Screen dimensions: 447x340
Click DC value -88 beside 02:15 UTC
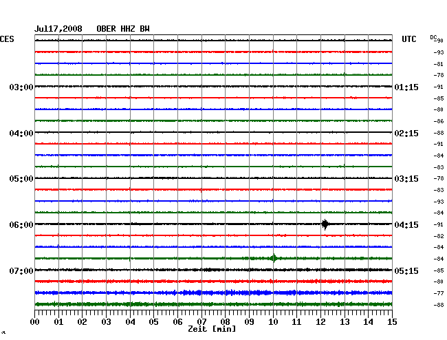click(x=439, y=133)
